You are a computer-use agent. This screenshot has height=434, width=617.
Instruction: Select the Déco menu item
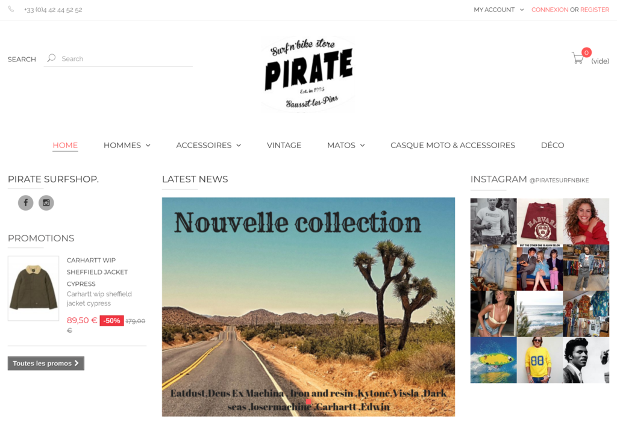[553, 146]
